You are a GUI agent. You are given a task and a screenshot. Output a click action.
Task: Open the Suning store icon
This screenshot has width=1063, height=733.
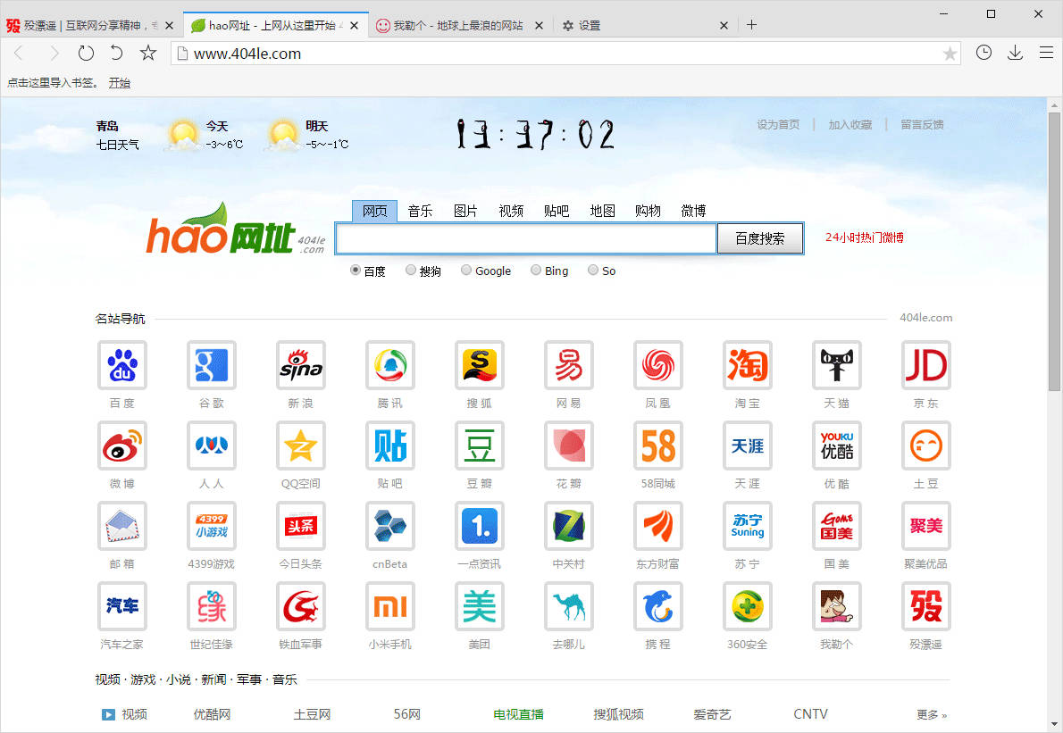[747, 526]
